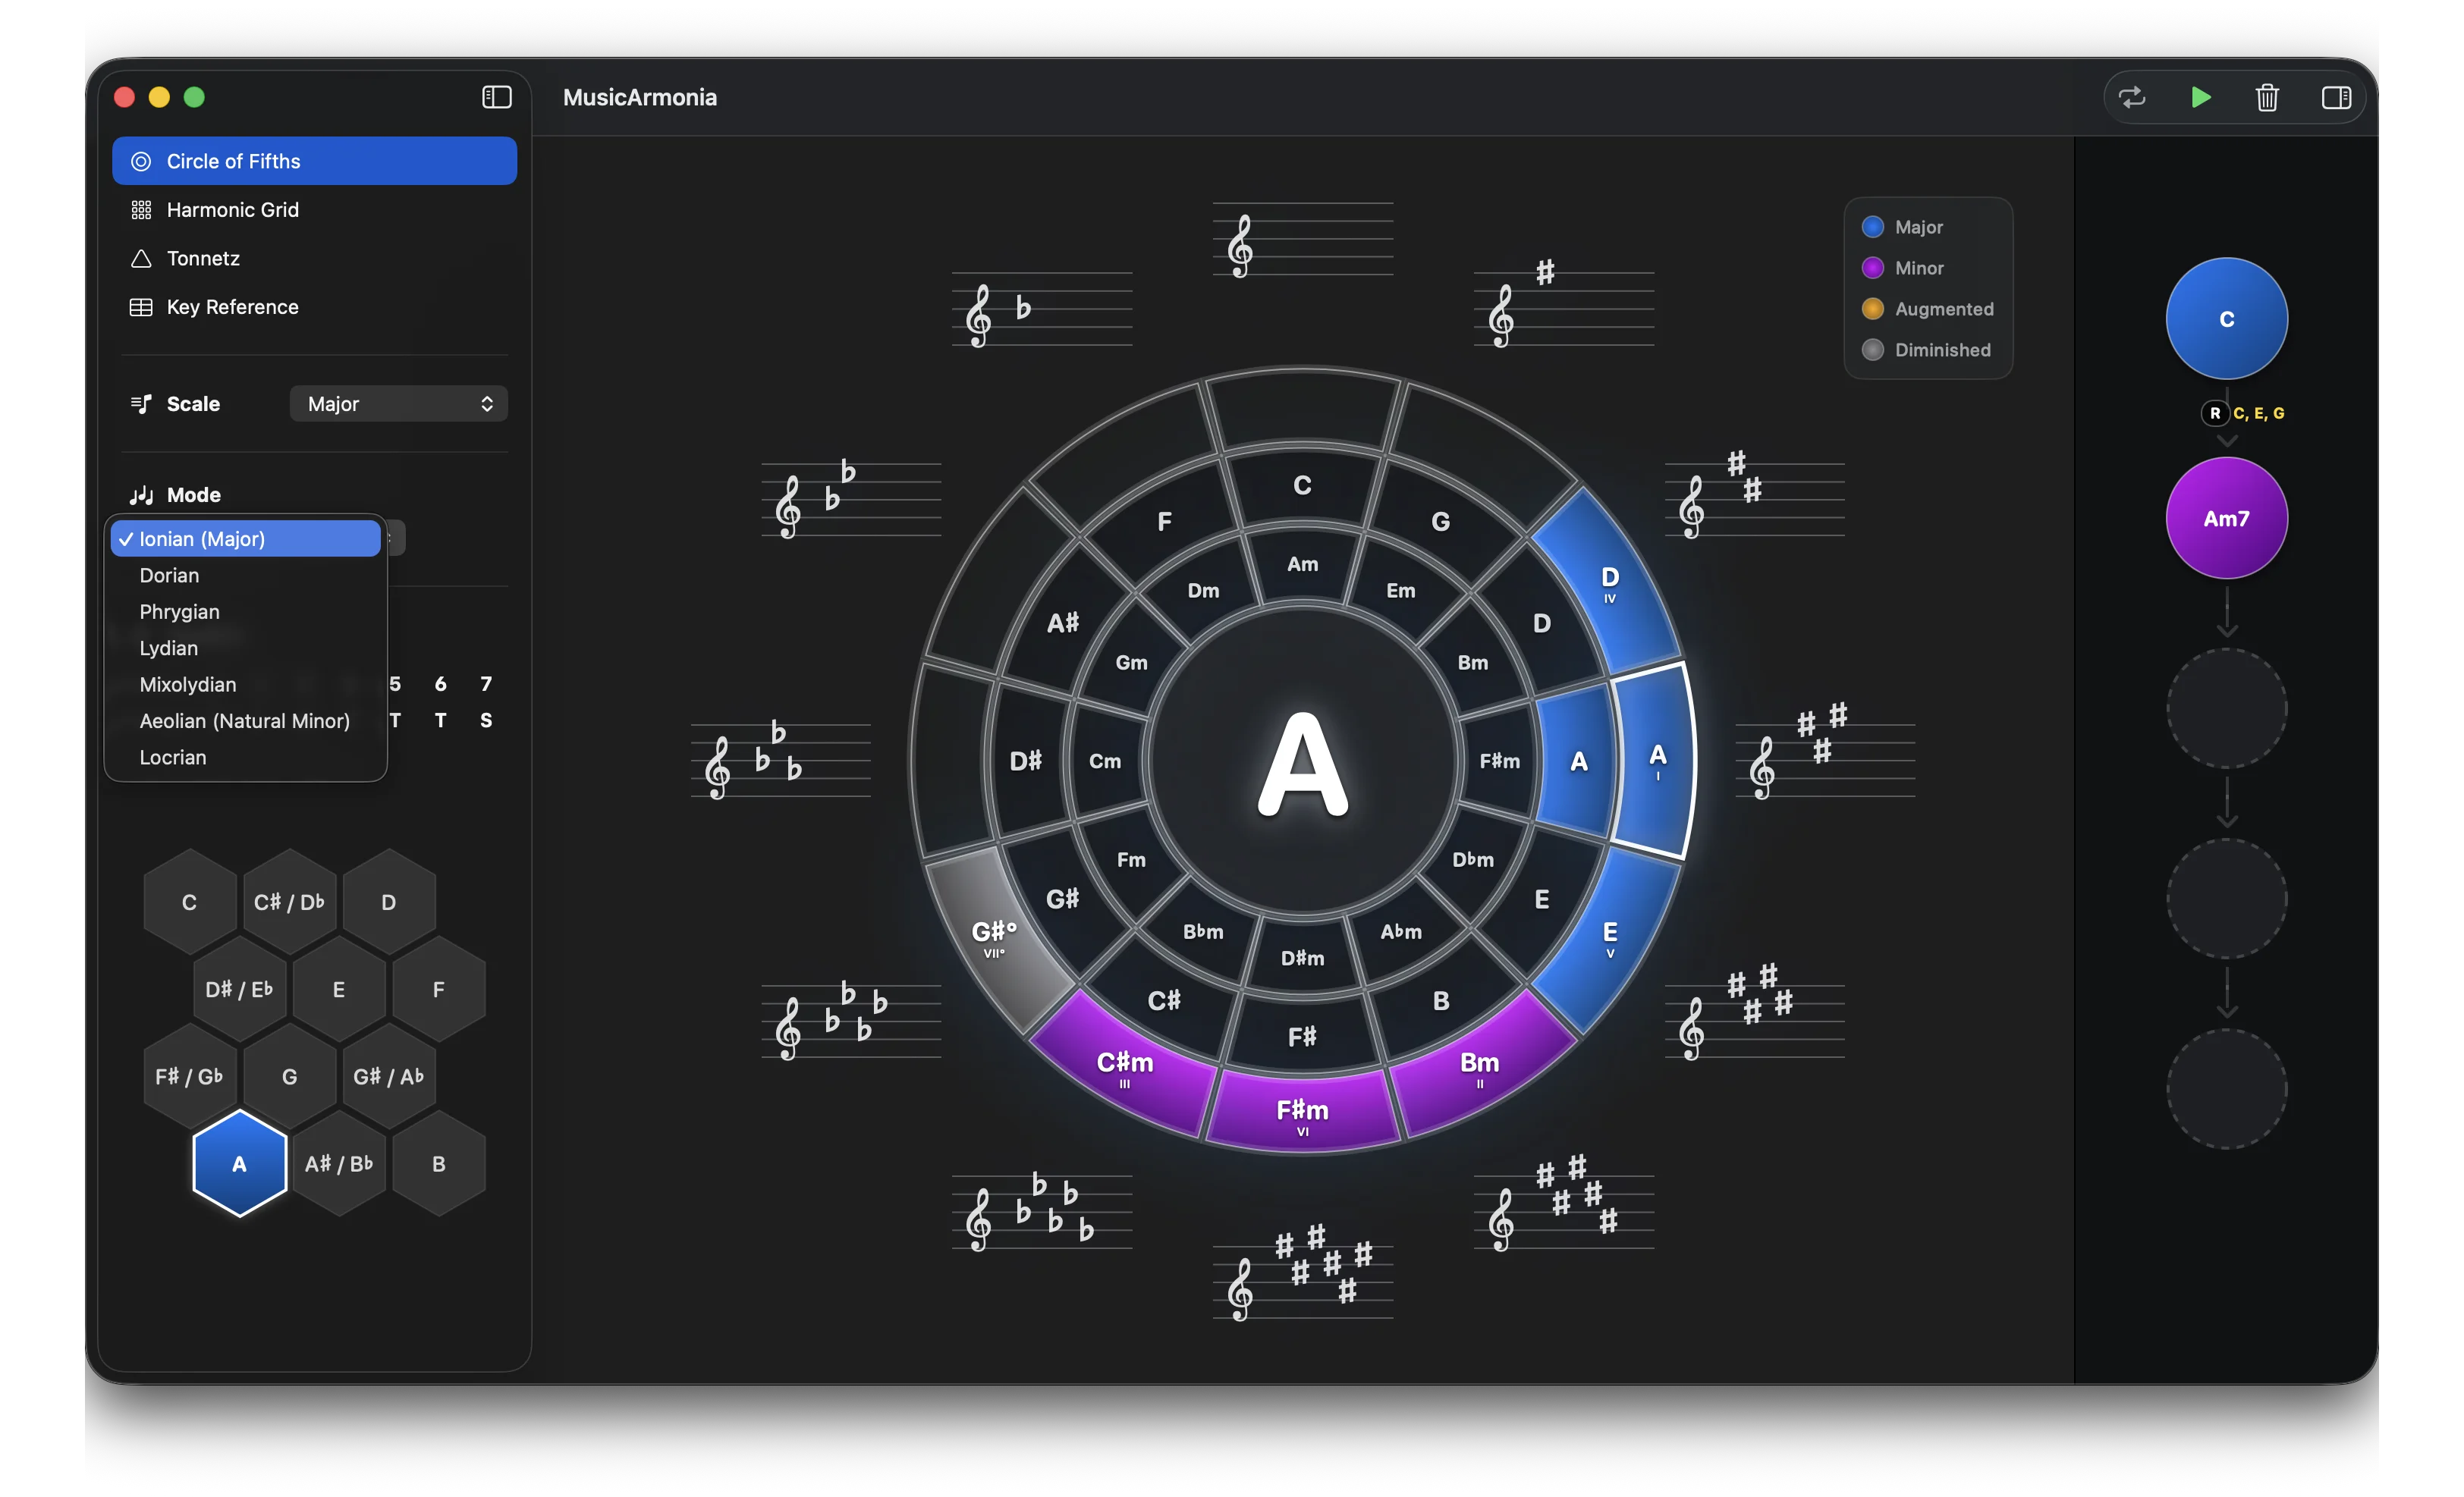Screen dimensions: 2464x1497
Task: Select the F hexagon key
Action: tap(439, 990)
